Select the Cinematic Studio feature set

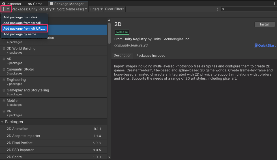pos(54,71)
